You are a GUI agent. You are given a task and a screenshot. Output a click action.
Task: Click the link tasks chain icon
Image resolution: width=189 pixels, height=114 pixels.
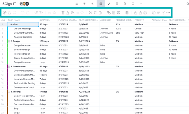point(50,13)
